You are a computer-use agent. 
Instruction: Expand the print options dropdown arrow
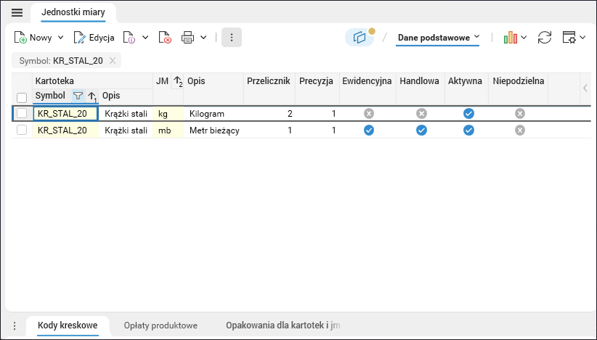(203, 38)
